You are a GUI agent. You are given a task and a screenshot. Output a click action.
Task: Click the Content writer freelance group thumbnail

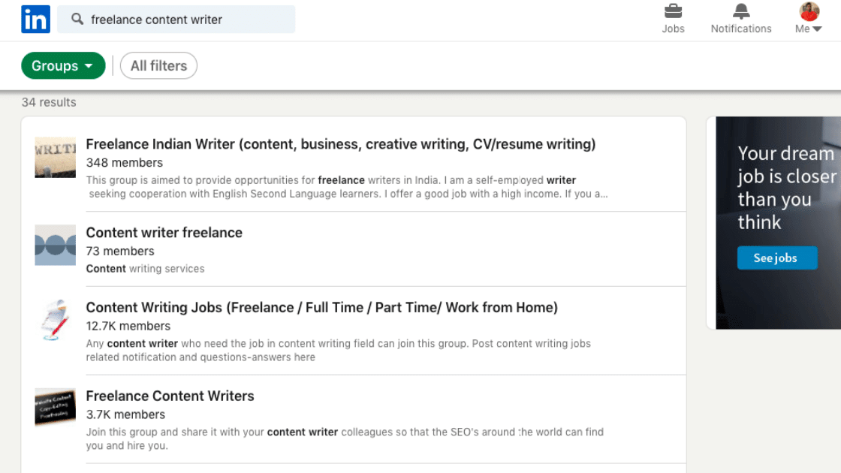coord(55,244)
